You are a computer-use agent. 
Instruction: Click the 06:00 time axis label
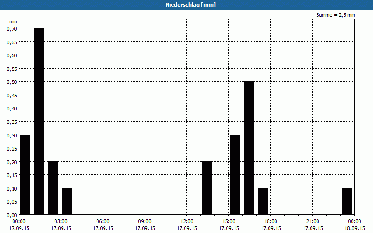coord(103,221)
